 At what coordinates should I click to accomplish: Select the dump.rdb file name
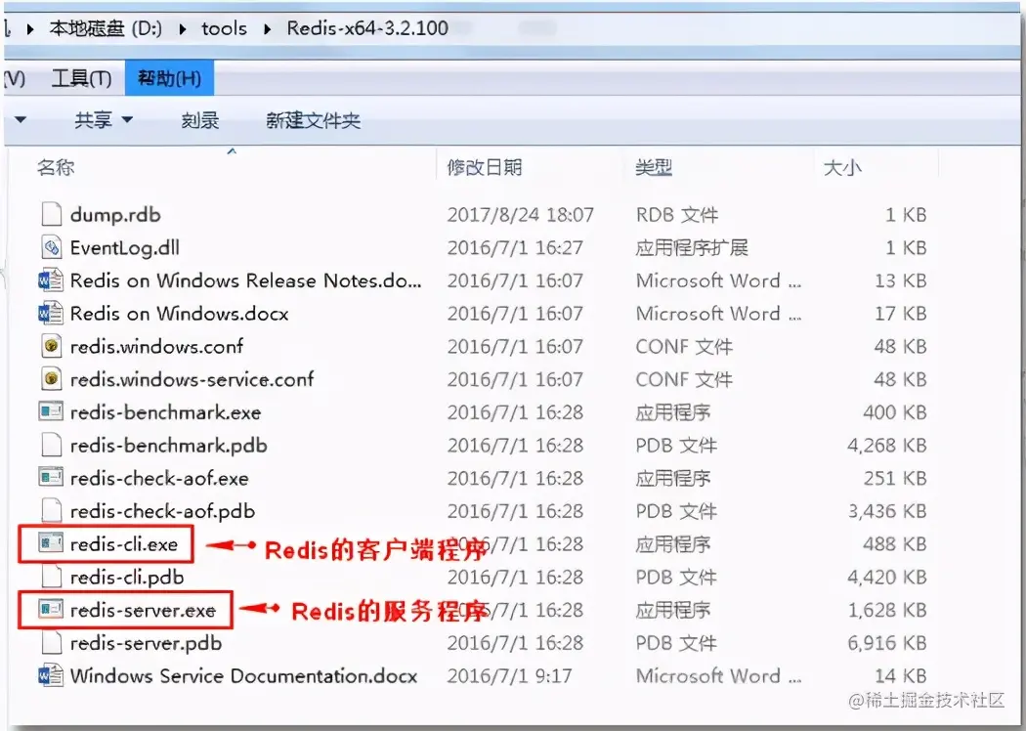click(x=115, y=215)
